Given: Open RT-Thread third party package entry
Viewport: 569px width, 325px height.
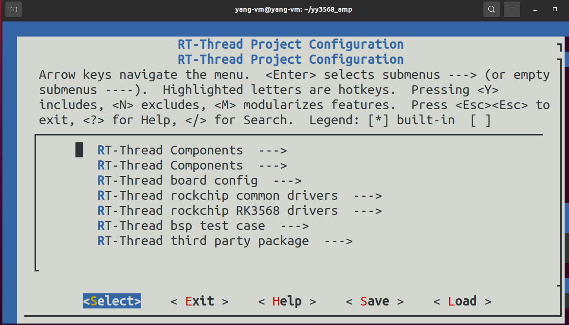Looking at the screenshot, I should click(x=203, y=241).
